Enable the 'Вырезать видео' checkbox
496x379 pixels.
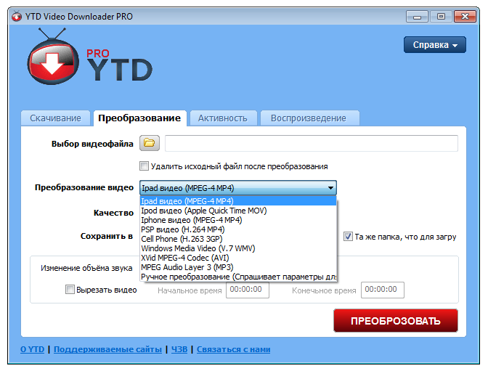click(x=70, y=289)
